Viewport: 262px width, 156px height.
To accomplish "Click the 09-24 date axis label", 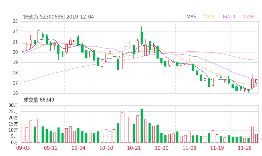I will (79, 148).
